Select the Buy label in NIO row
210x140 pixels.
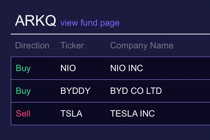(23, 68)
